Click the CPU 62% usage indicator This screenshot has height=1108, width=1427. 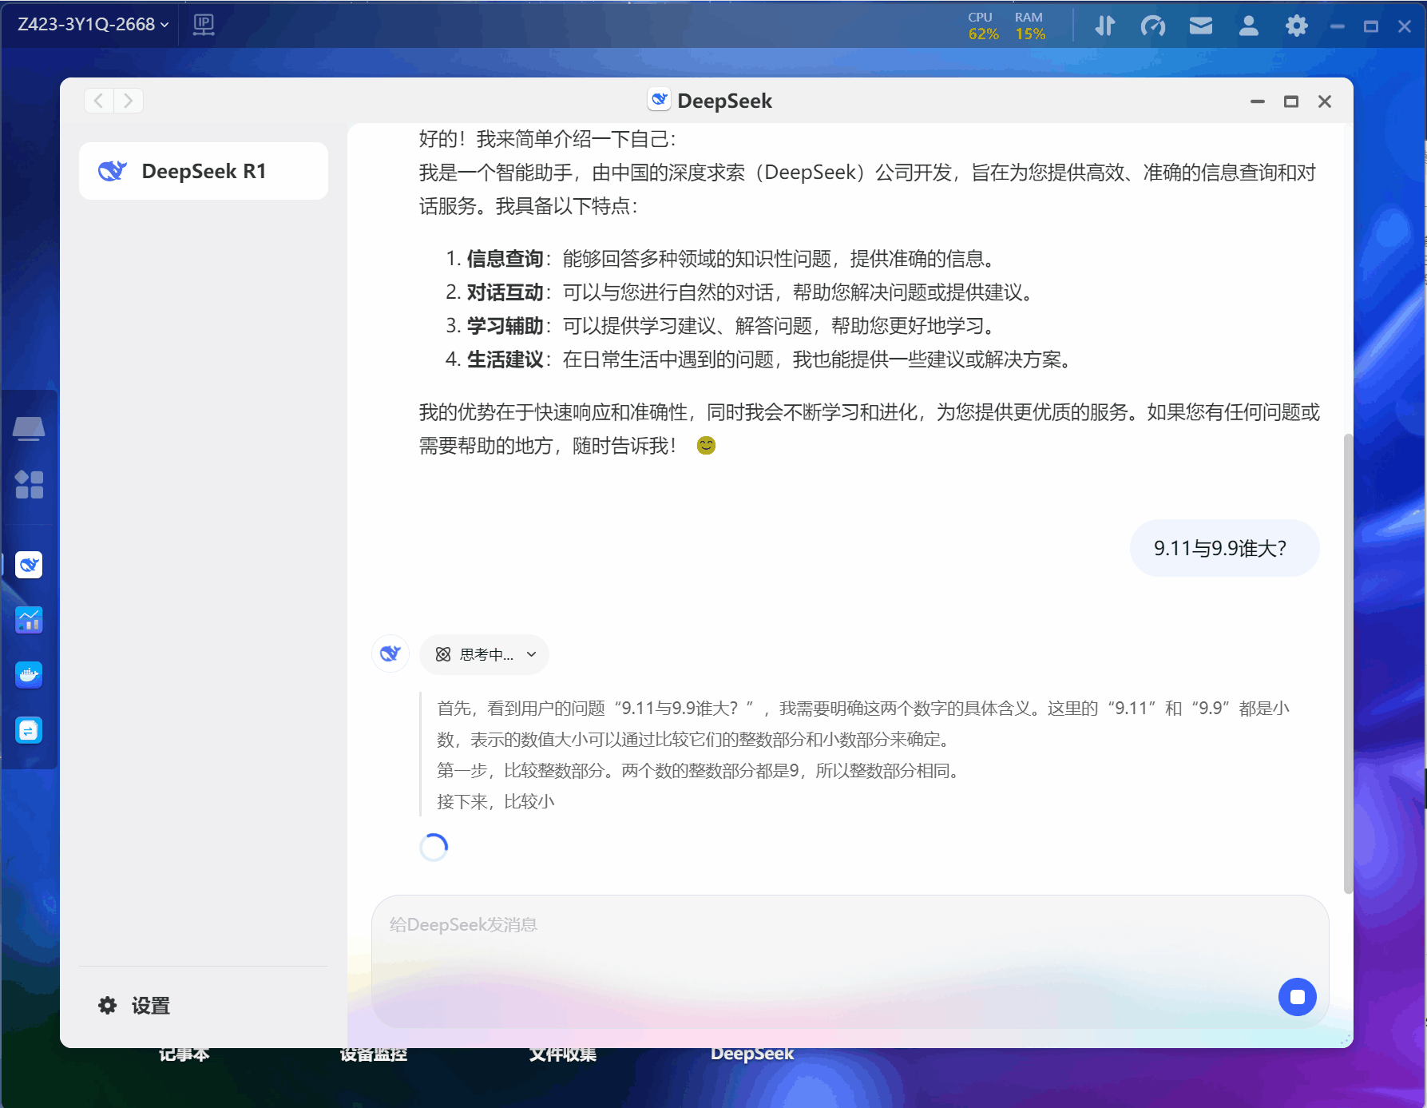pos(983,26)
